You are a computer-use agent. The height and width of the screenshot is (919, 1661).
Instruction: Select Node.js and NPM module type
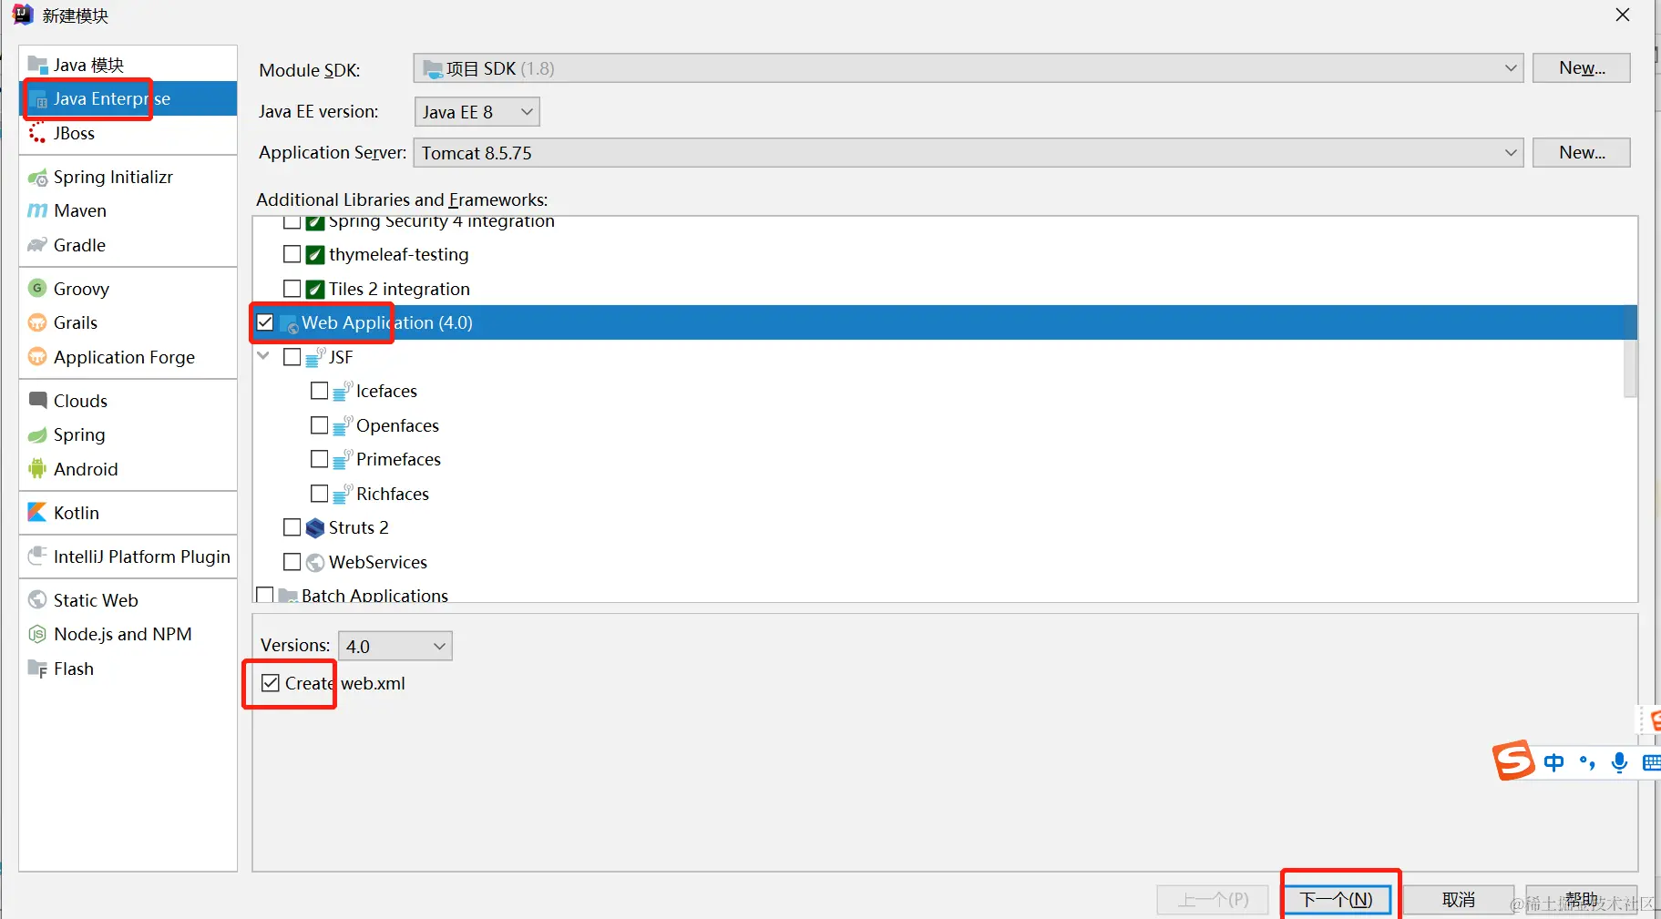[128, 635]
